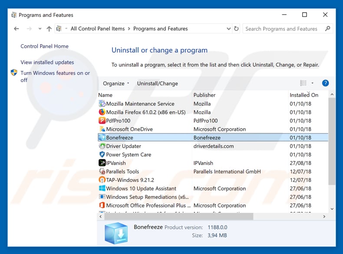Click the Parallels Tools icon
Image resolution: width=343 pixels, height=254 pixels.
coord(102,172)
